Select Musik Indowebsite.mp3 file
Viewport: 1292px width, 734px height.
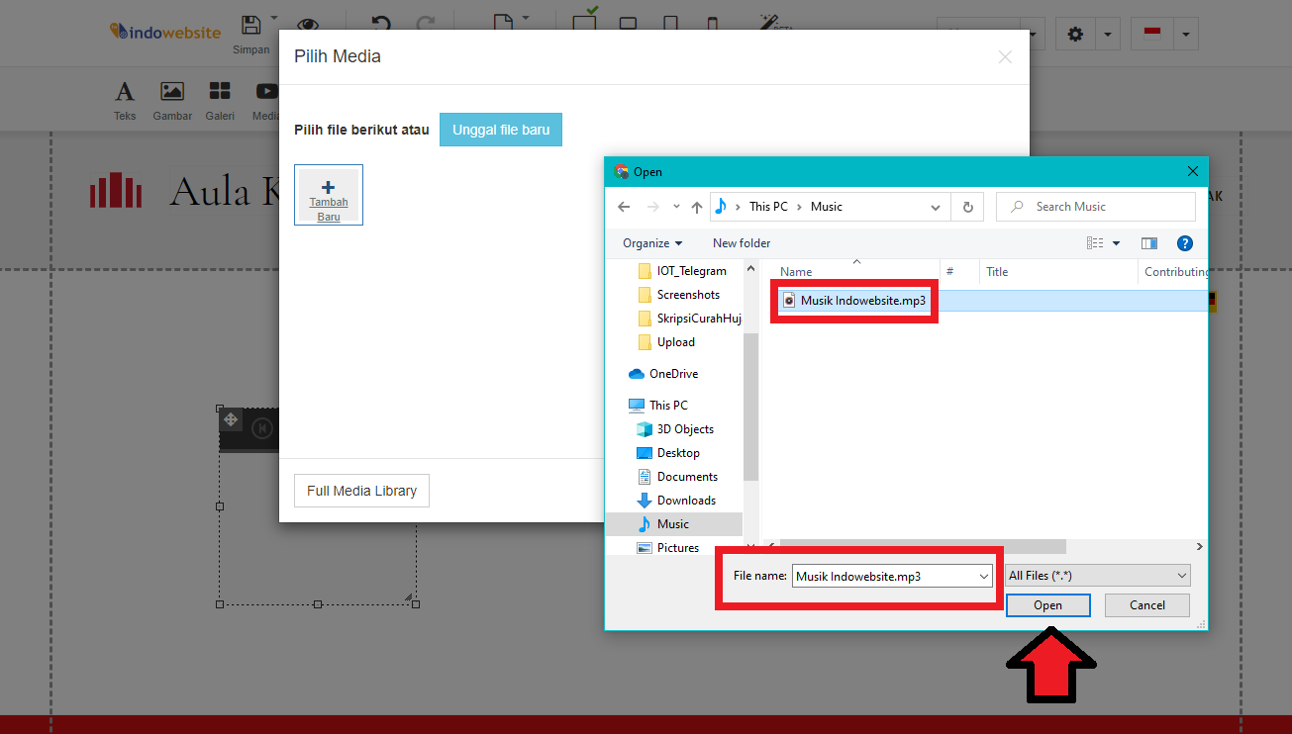[862, 301]
